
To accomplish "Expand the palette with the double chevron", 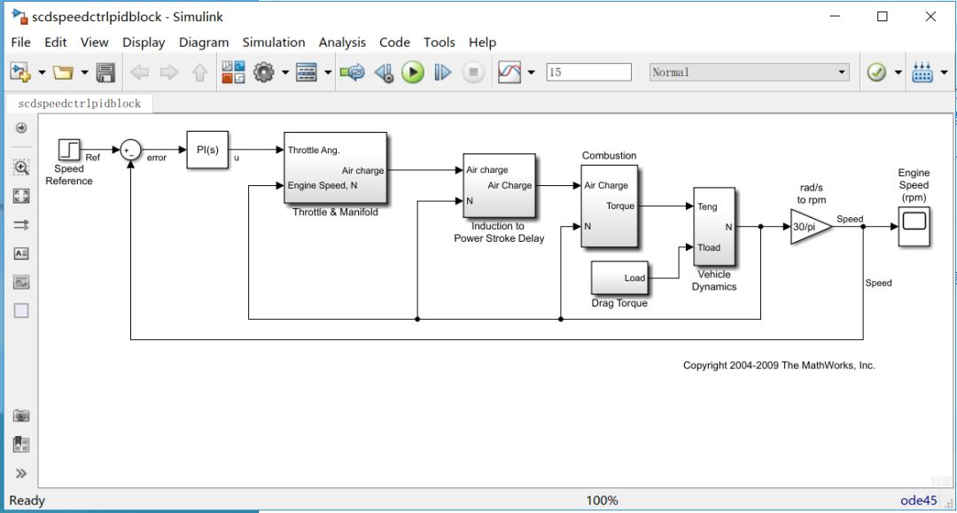I will (21, 473).
